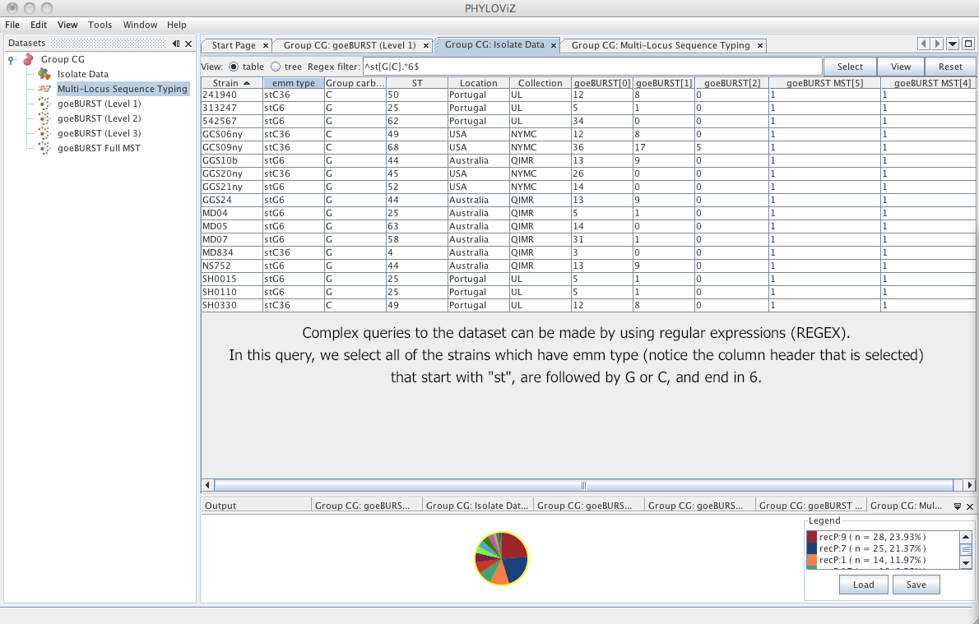This screenshot has width=979, height=624.
Task: Click the goeBURST (Level 3) tree icon
Action: pos(44,133)
